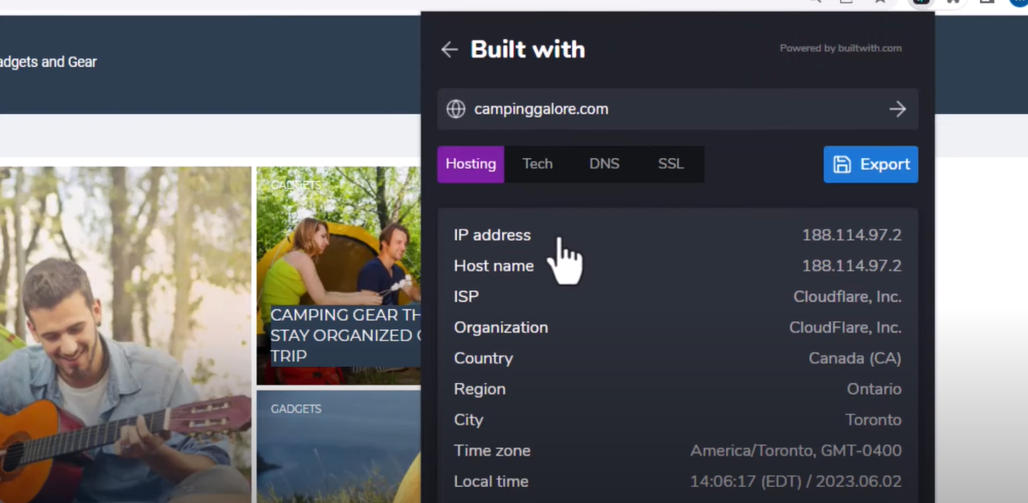Select the Region value Ontario
The width and height of the screenshot is (1028, 503).
[874, 389]
